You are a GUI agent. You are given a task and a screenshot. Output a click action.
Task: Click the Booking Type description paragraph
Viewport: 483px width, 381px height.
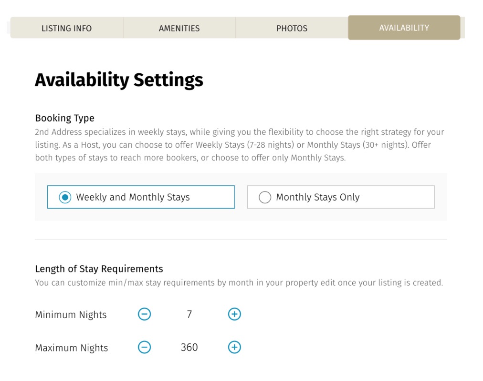pos(240,145)
